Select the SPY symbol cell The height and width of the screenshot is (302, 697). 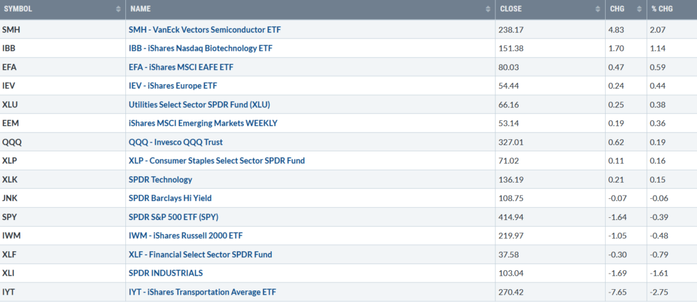[63, 217]
